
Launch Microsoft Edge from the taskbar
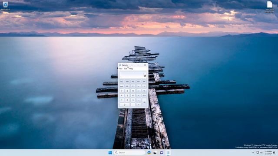(x=149, y=153)
